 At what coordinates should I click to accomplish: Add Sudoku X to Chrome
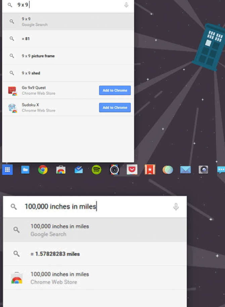[115, 107]
